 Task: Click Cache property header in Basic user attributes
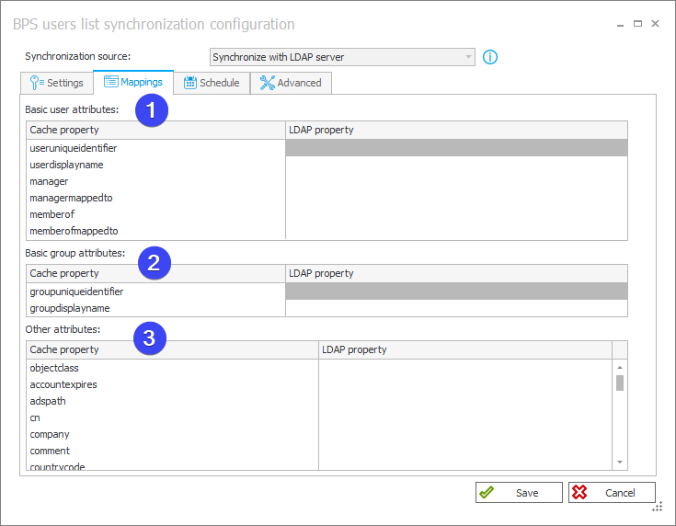click(156, 130)
